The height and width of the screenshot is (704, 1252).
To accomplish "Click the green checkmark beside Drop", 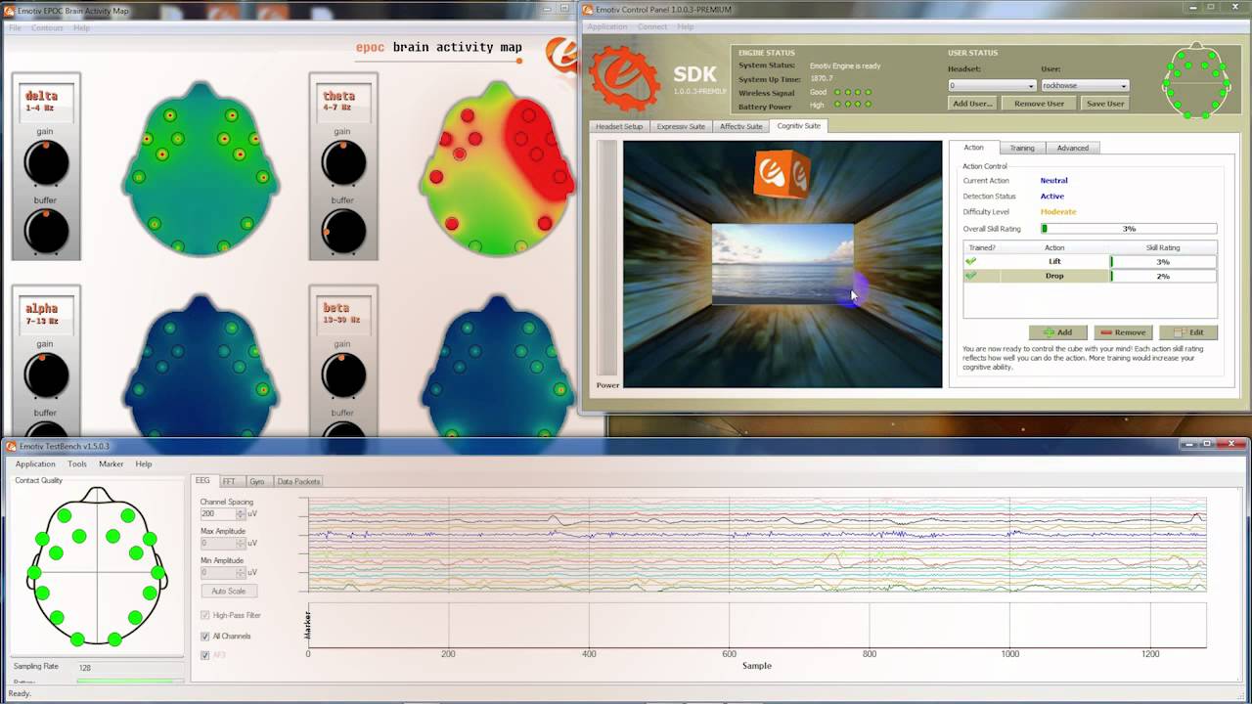I will click(971, 276).
